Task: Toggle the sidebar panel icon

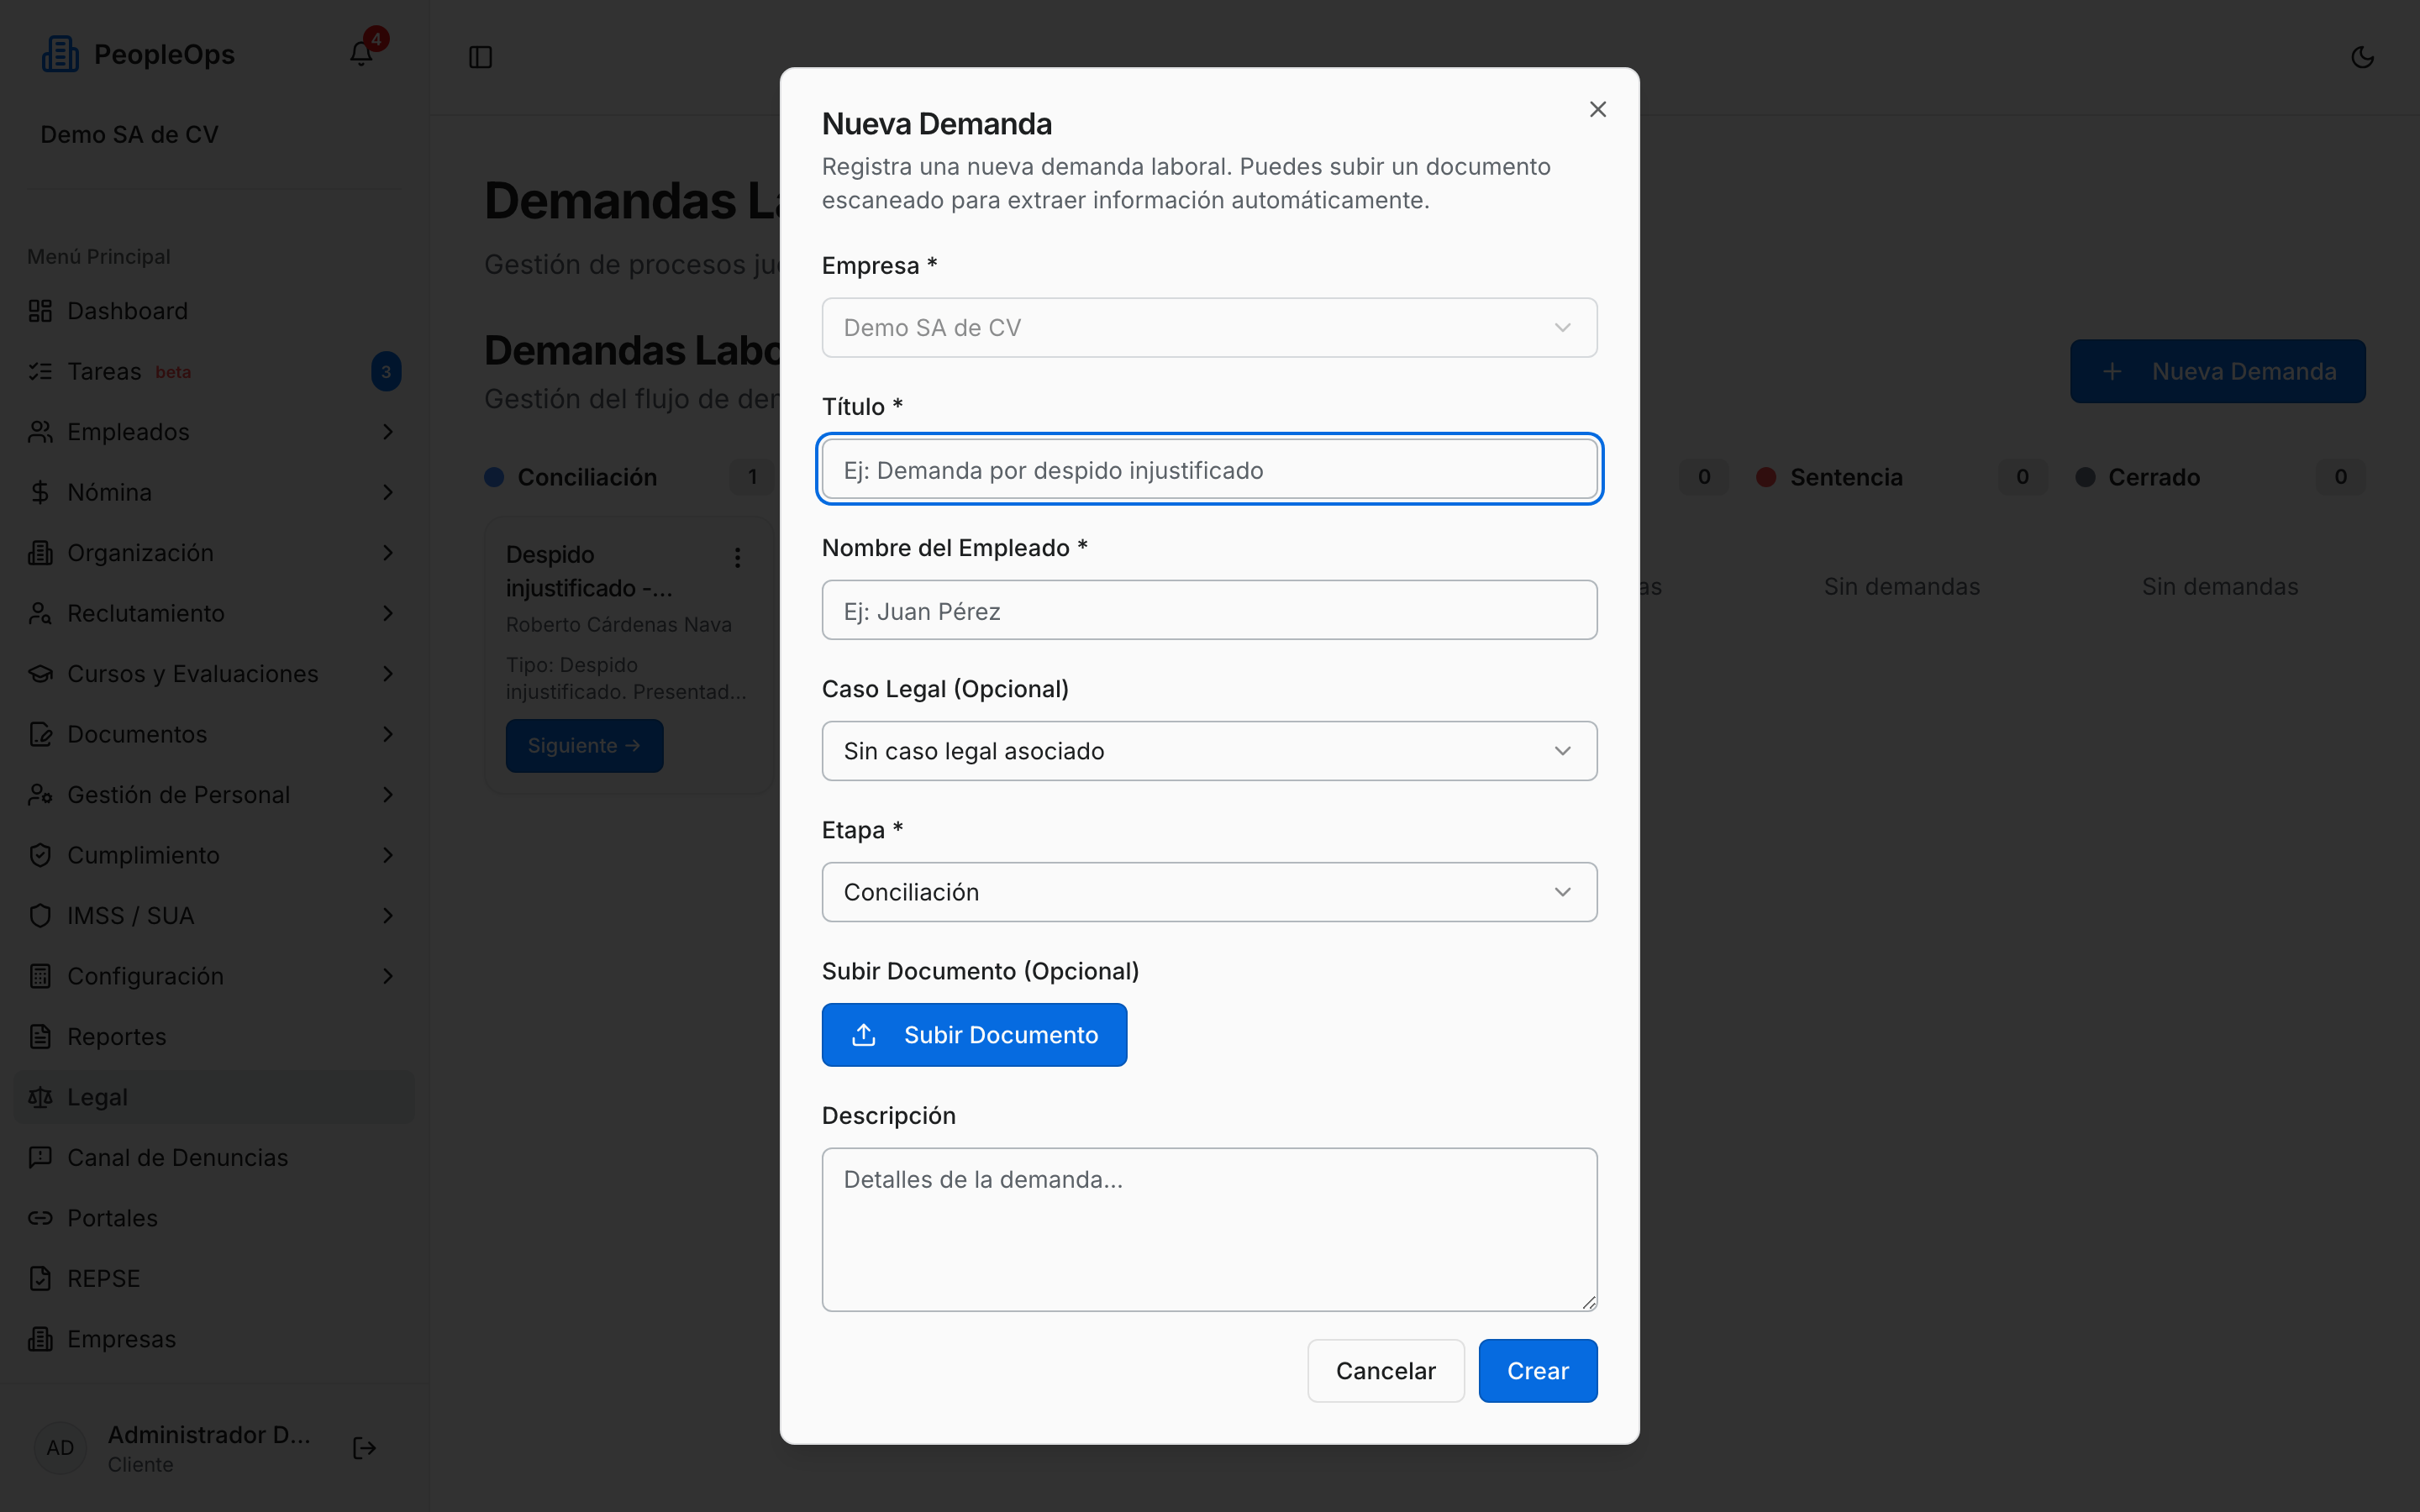Action: (481, 57)
